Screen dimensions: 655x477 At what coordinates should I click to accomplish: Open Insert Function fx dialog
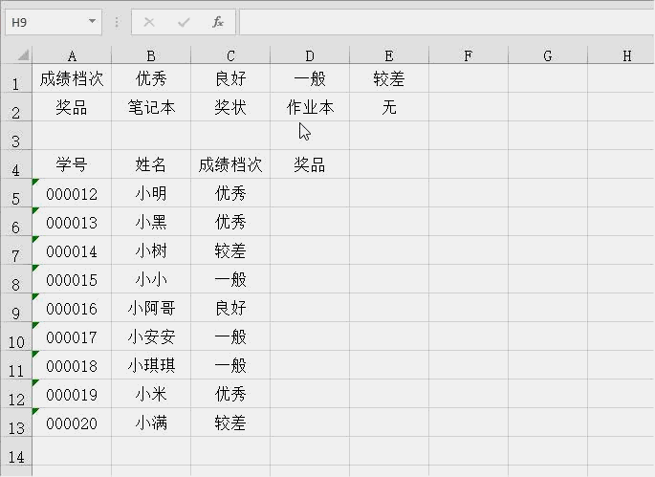coord(218,22)
